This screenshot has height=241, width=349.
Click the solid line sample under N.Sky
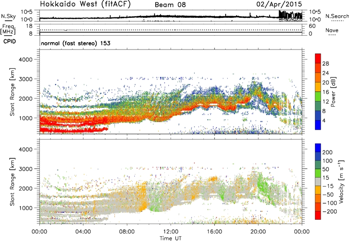(8, 20)
